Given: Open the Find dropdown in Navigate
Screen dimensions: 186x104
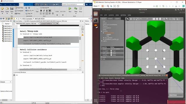Looking at the screenshot, I should (x=29, y=14).
